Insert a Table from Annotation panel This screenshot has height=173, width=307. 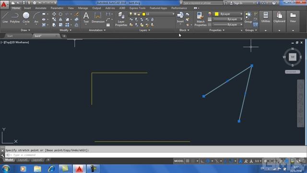(x=108, y=25)
